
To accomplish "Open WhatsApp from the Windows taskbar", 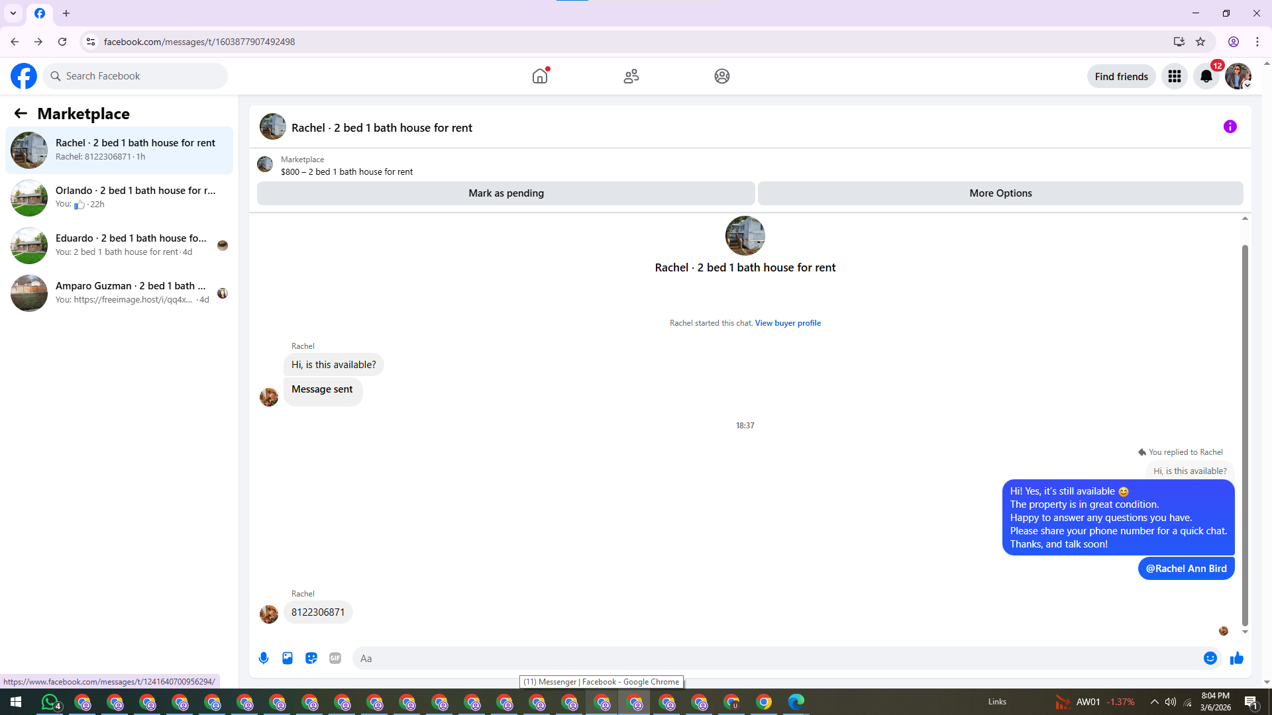I will point(50,702).
